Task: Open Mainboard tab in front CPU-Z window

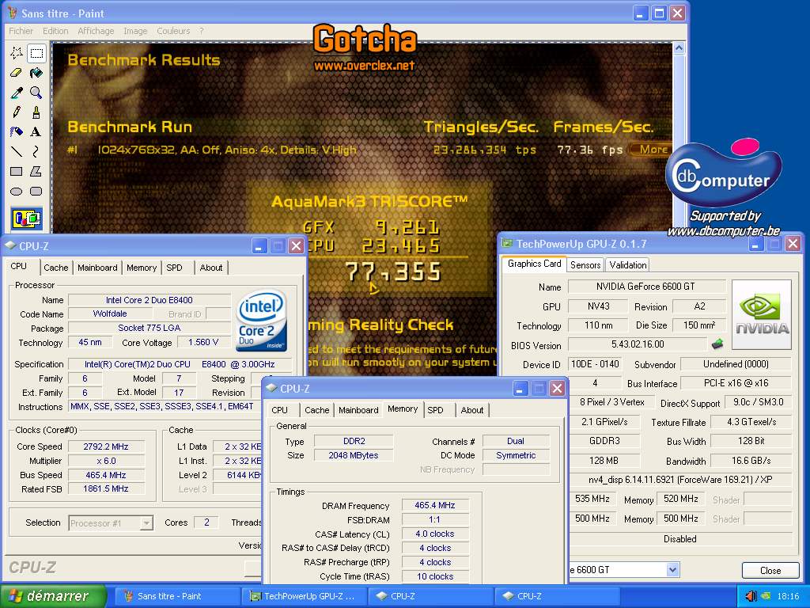Action: (358, 410)
